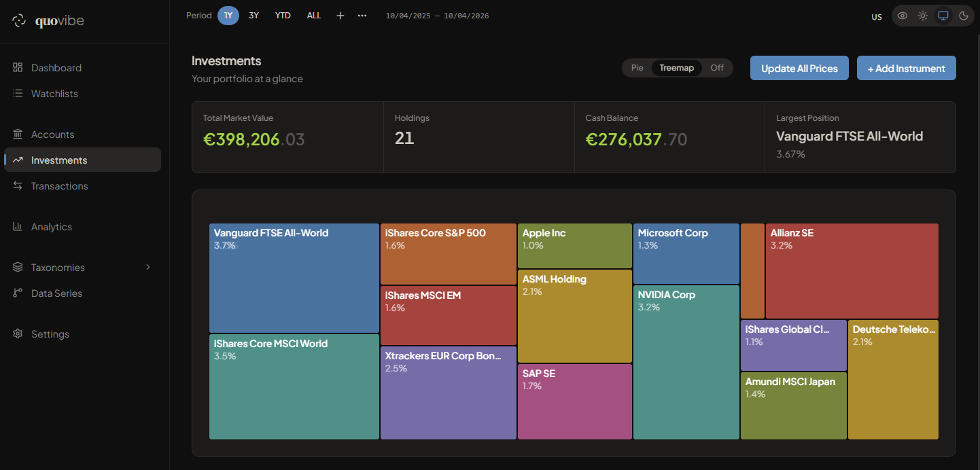Add a custom period with plus button

[x=340, y=16]
